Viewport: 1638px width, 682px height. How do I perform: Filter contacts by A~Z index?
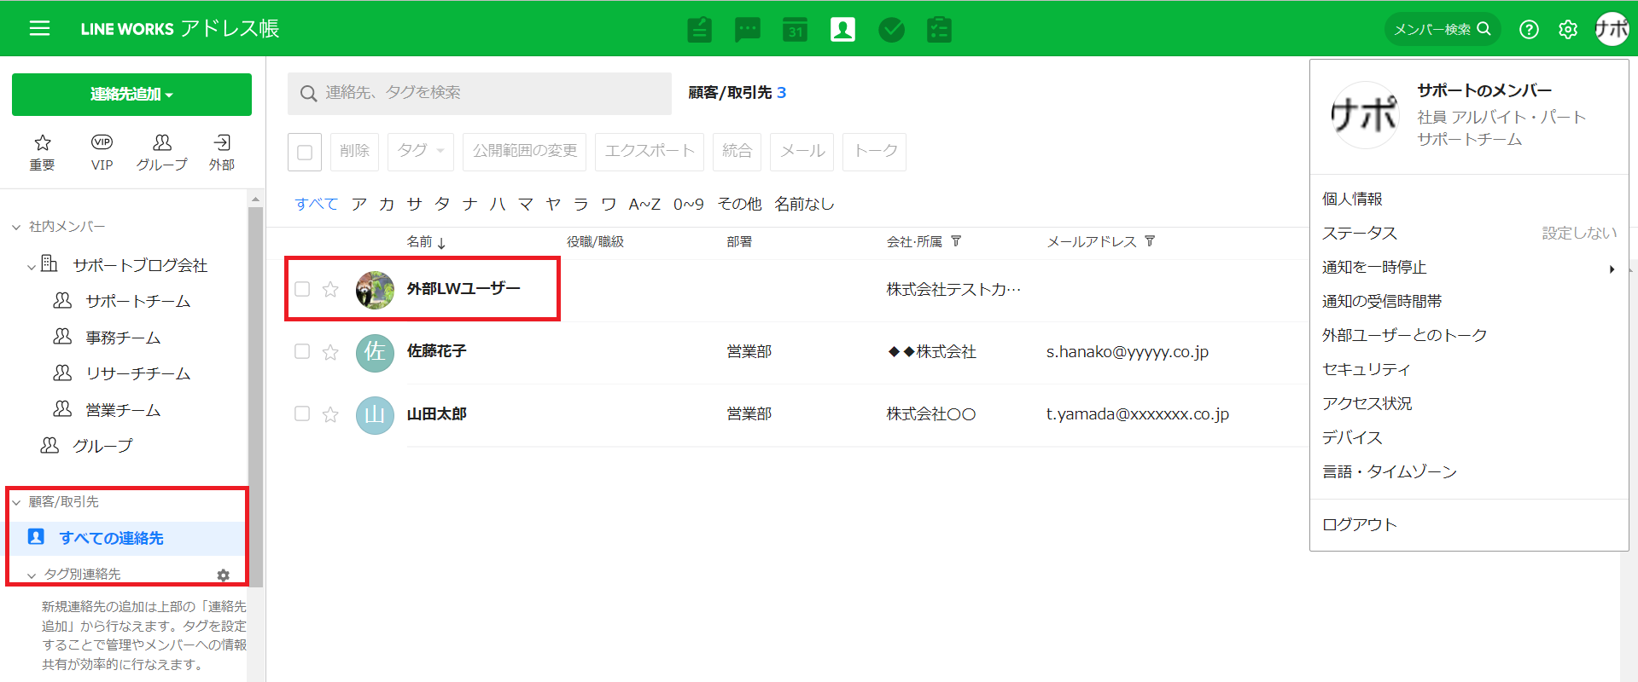[x=644, y=205]
